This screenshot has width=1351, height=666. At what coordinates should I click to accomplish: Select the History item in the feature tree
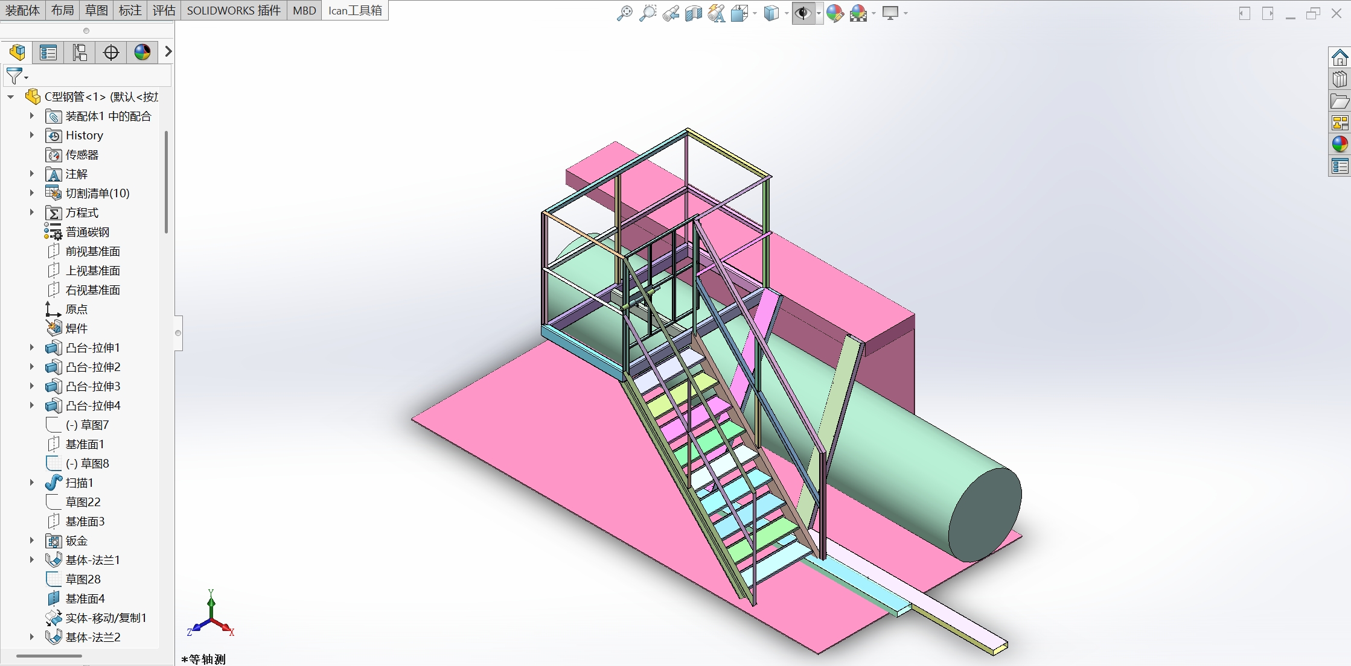click(x=84, y=135)
